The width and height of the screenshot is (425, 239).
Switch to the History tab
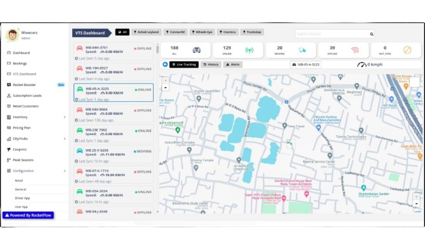tap(211, 64)
